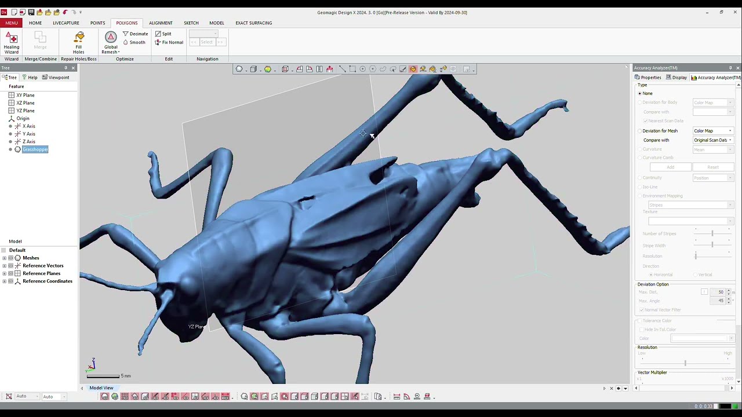Choose the circle selection mode icon
Screen dimensions: 742x417
click(x=363, y=69)
